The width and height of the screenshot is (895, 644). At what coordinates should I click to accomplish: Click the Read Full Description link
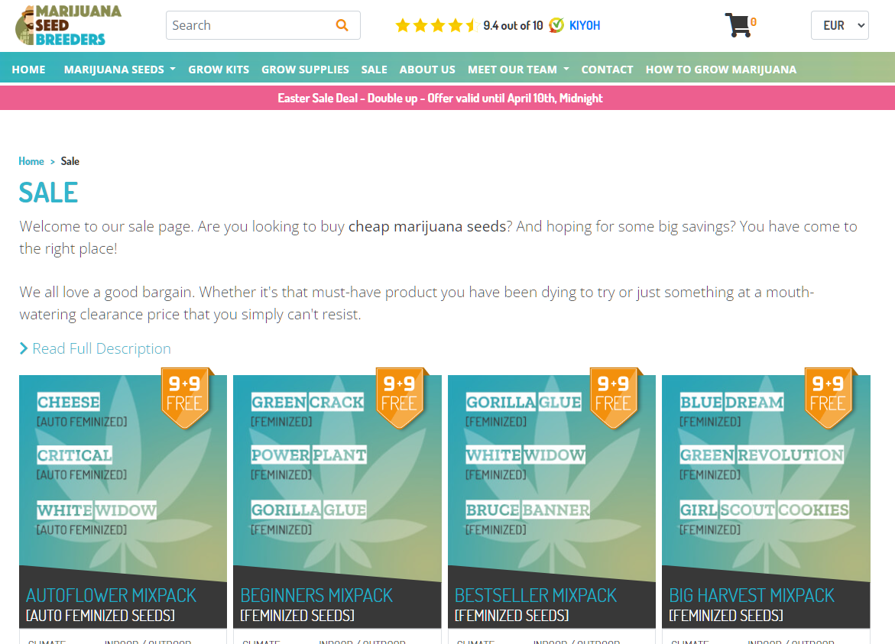102,348
